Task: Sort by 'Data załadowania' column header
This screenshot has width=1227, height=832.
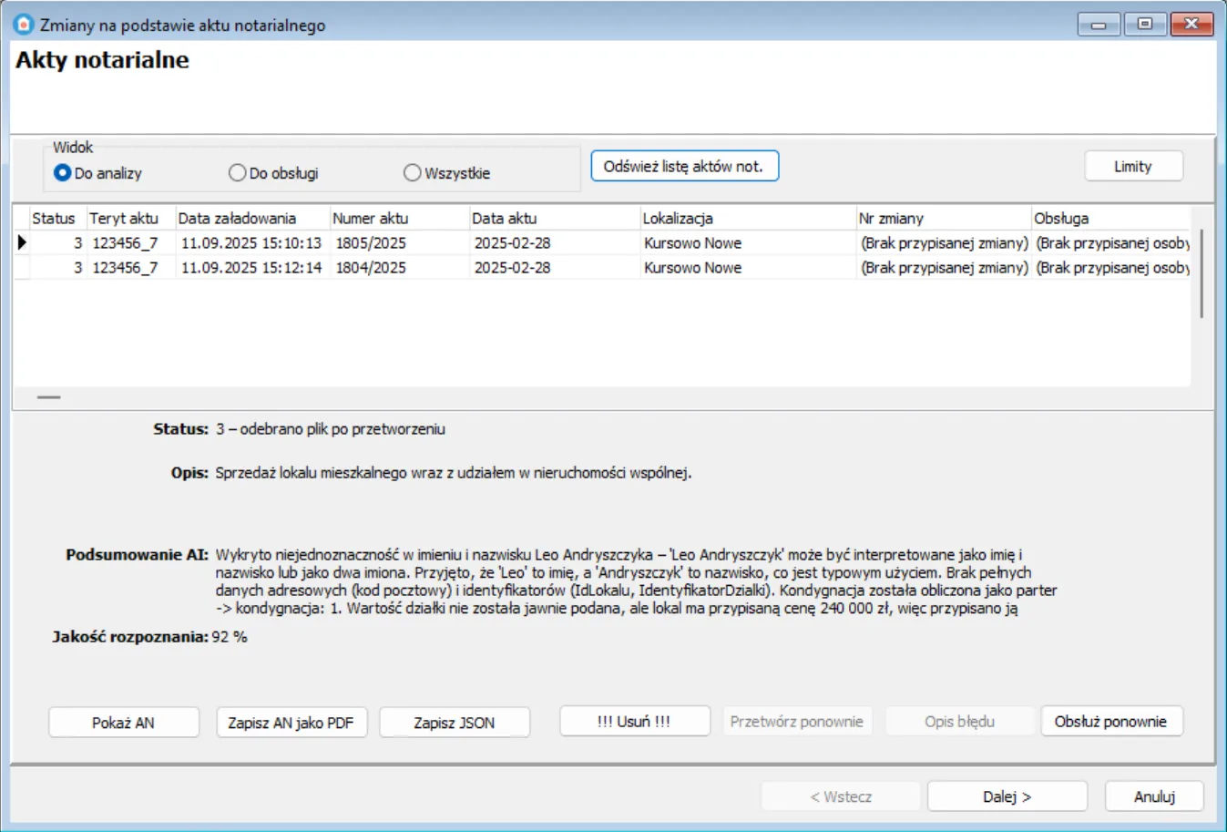Action: [237, 219]
